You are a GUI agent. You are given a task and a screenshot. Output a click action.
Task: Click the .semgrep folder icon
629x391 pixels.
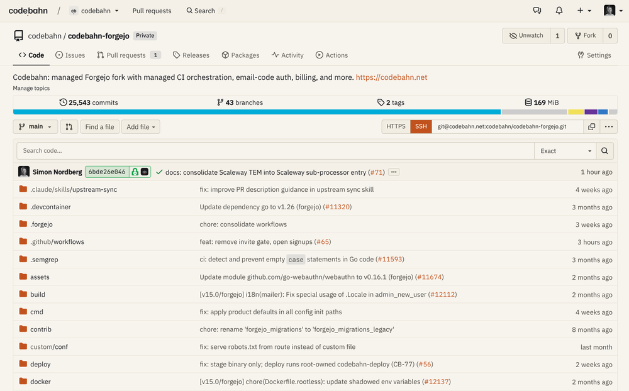pos(23,259)
